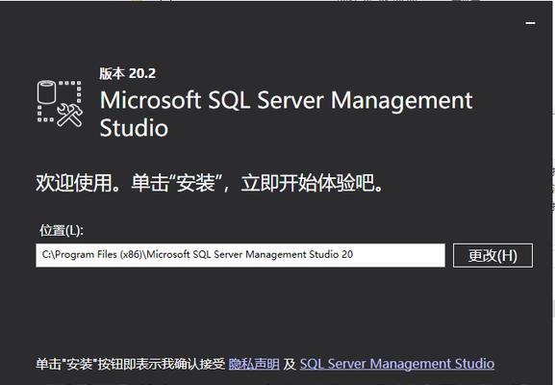555x385 pixels.
Task: Click "C:\Program Files (x86)" part of path
Action: point(92,255)
